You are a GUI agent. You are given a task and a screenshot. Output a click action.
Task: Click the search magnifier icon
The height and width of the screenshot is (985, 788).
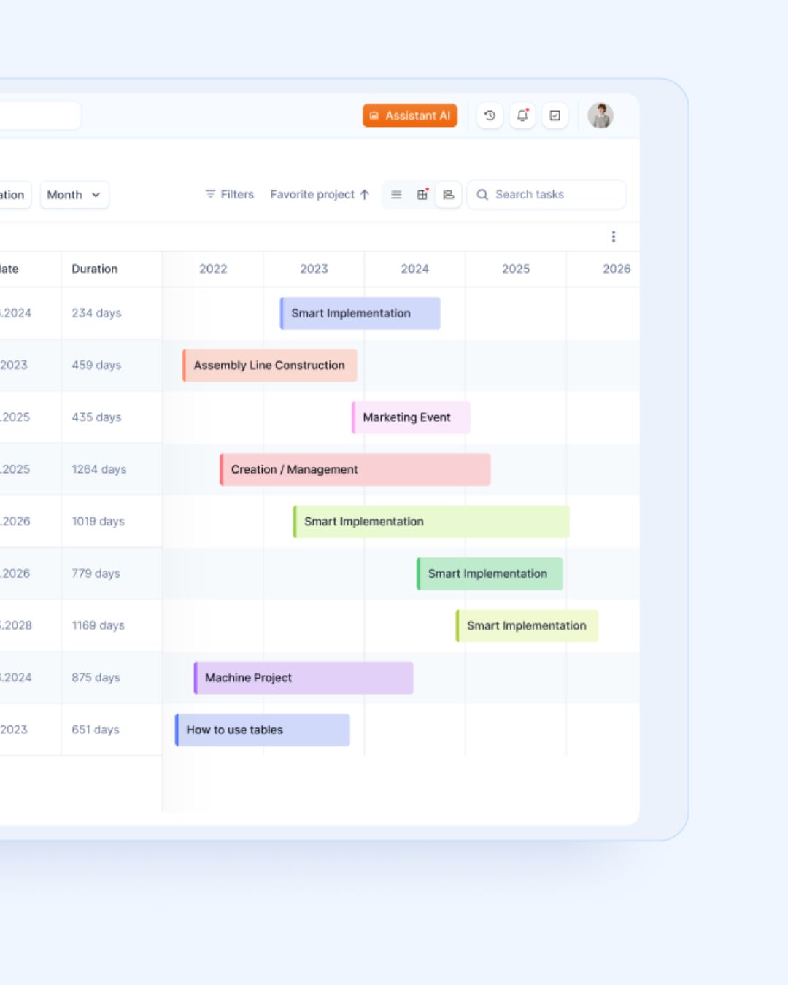pyautogui.click(x=482, y=195)
